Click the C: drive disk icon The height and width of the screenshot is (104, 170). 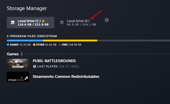click(x=13, y=23)
